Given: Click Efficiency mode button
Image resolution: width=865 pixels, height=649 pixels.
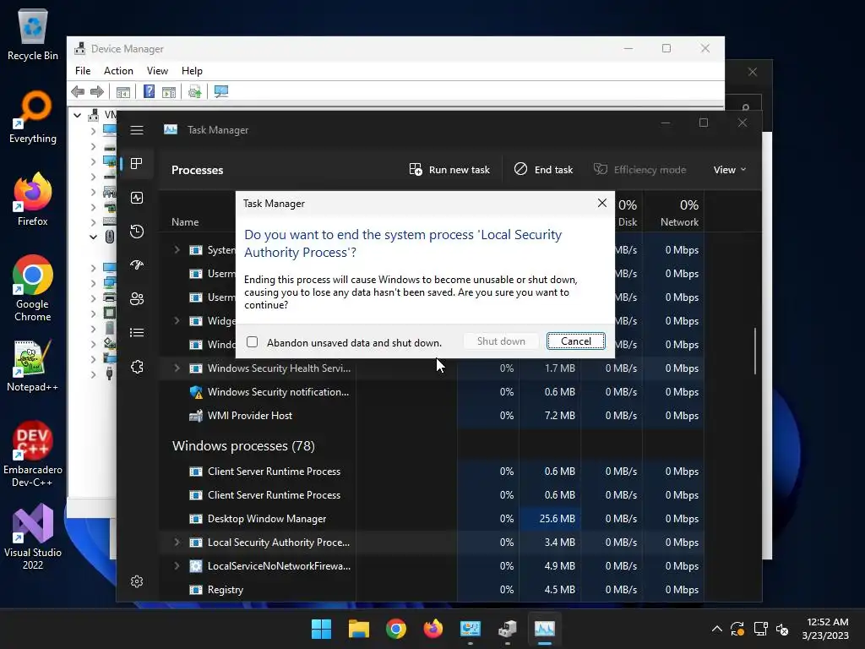Looking at the screenshot, I should [x=640, y=169].
